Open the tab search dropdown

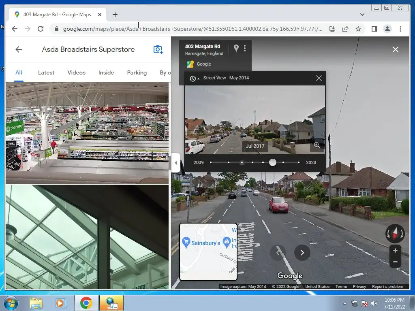coord(362,15)
